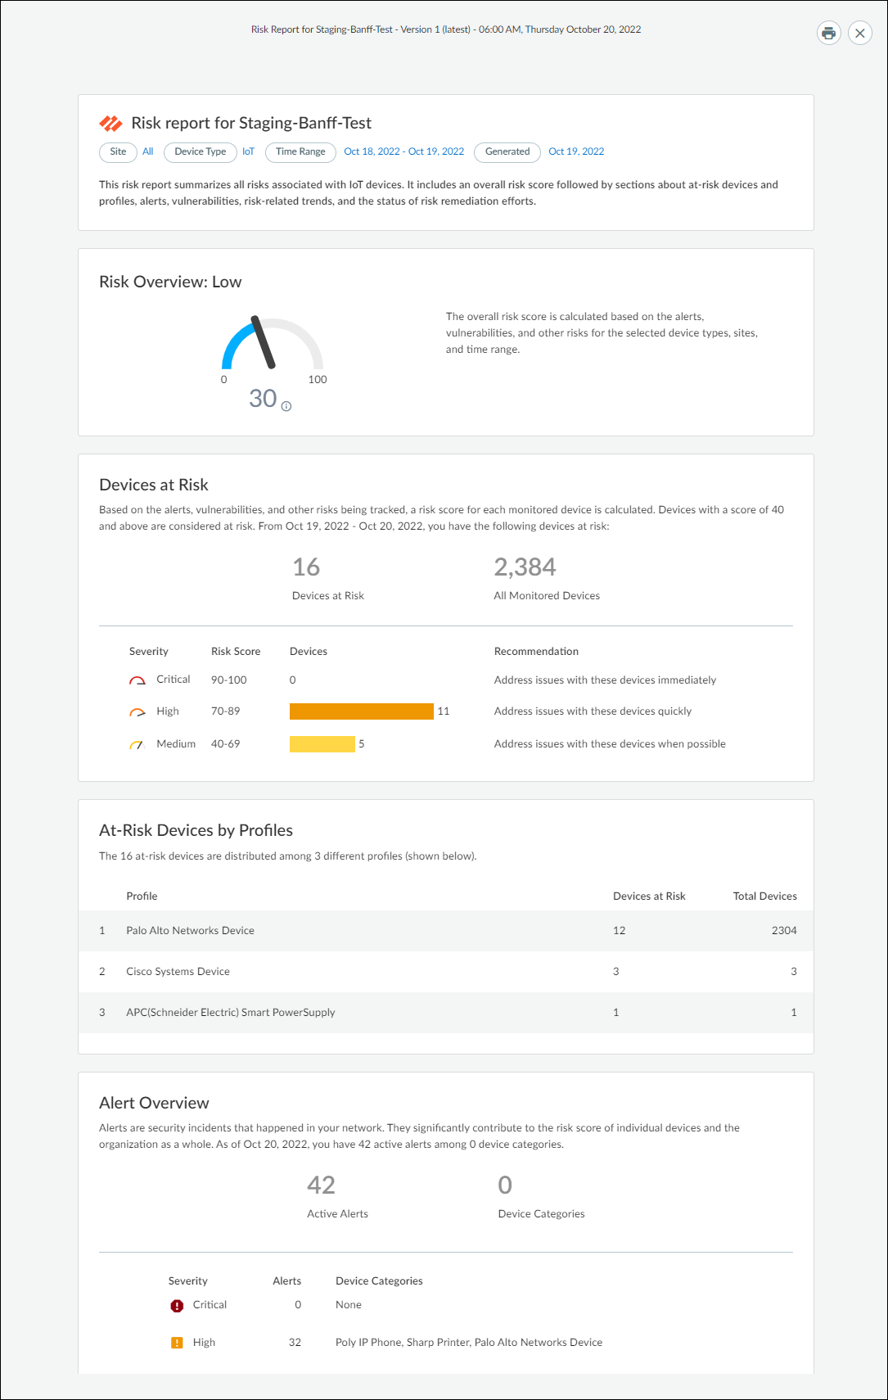Screen dimensions: 888x1400
Task: Click the Site filter pill
Action: point(118,151)
